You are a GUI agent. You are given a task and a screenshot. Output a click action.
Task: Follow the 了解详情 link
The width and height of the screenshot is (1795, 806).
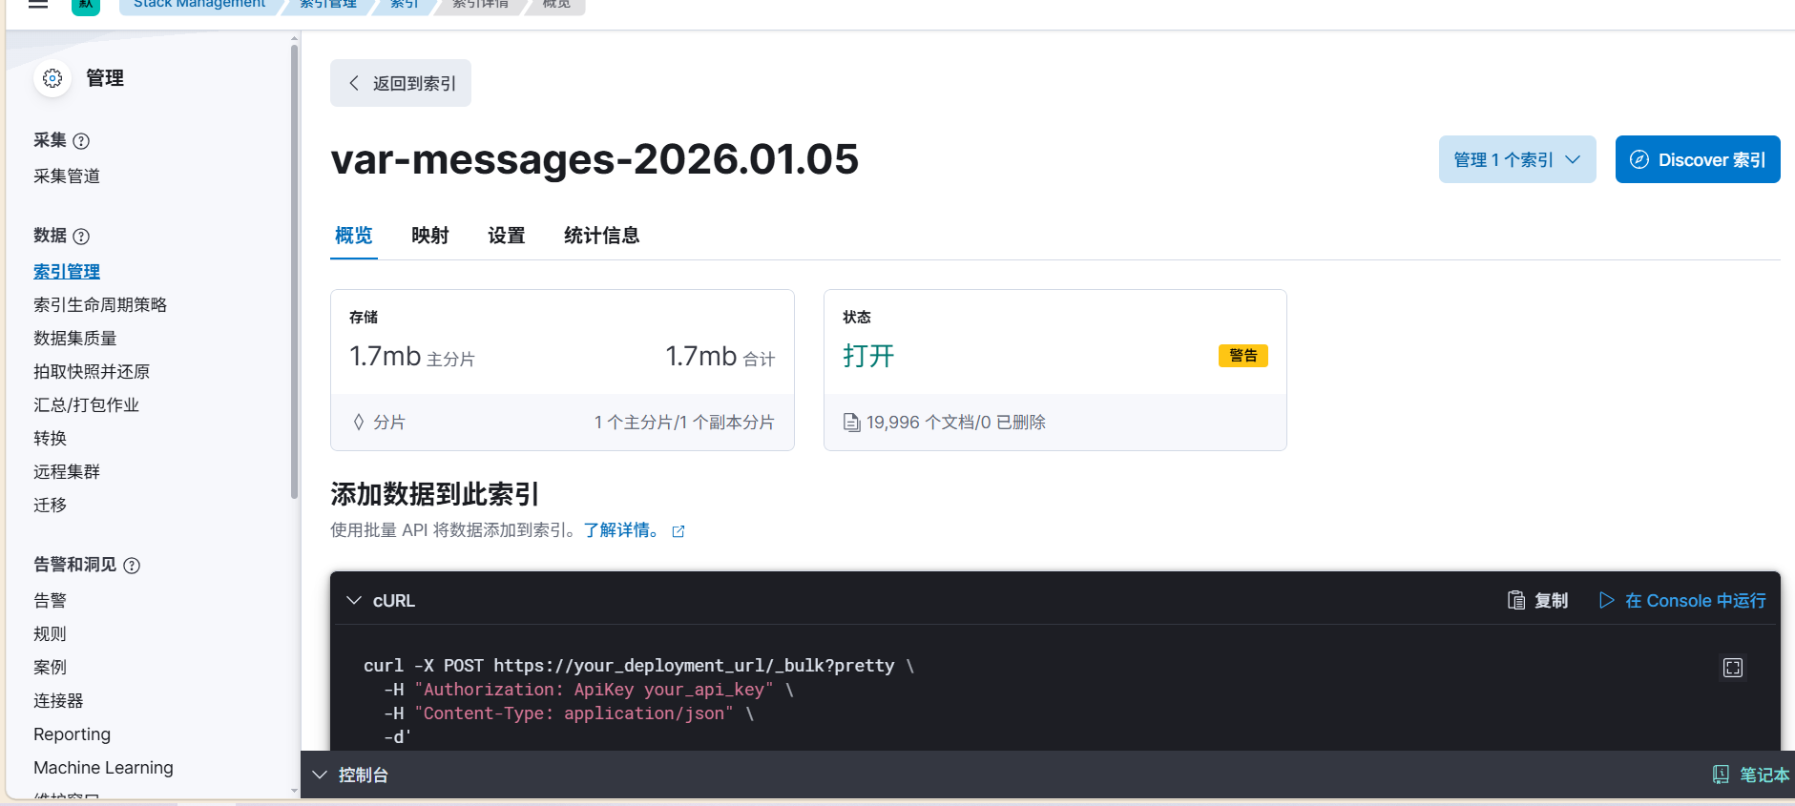coord(622,530)
